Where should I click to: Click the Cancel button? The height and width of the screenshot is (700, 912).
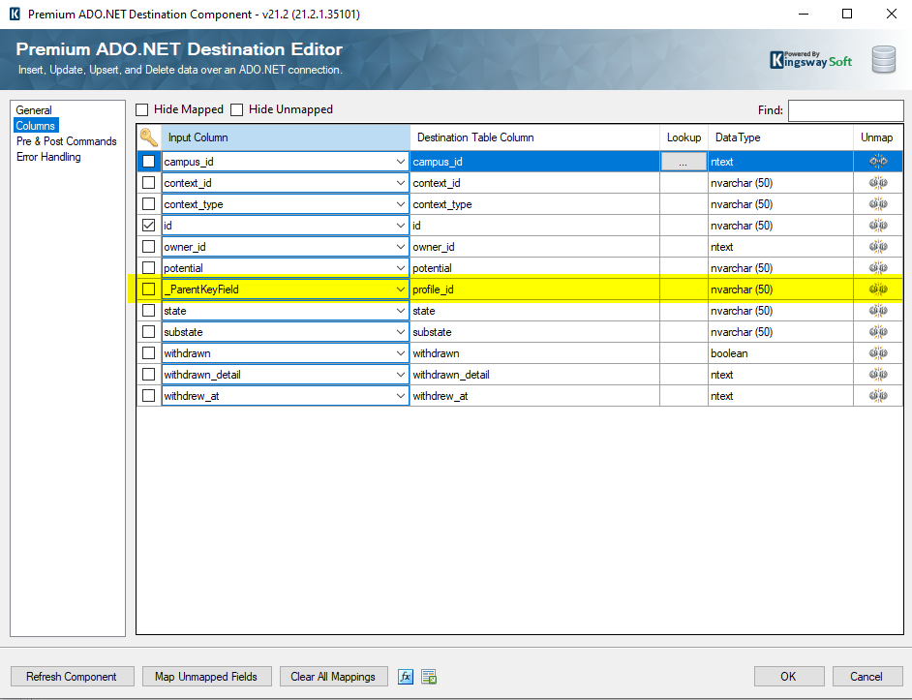866,676
